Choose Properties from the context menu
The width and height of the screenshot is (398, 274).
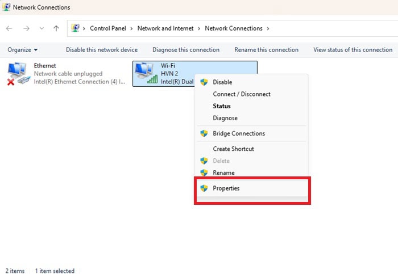pos(226,188)
